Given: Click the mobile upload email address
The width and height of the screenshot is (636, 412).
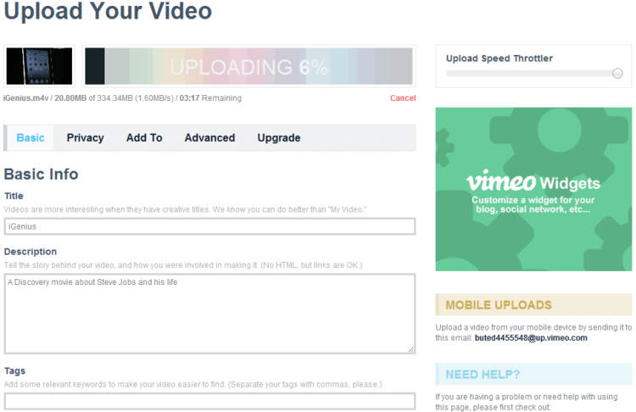Looking at the screenshot, I should (x=531, y=337).
